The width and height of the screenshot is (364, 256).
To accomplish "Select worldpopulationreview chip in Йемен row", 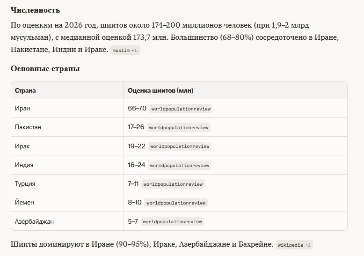I will point(176,203).
